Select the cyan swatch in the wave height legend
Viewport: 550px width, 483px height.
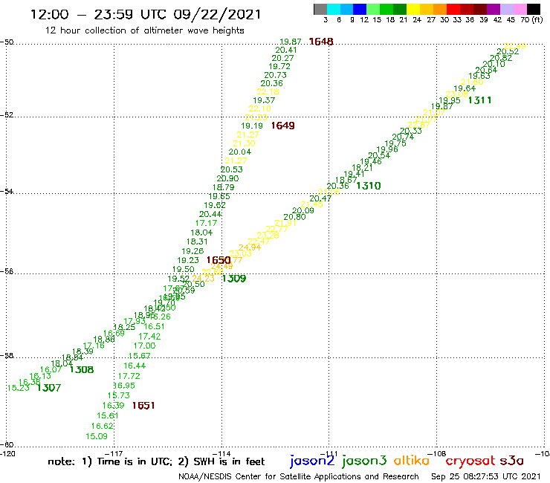tap(334, 9)
